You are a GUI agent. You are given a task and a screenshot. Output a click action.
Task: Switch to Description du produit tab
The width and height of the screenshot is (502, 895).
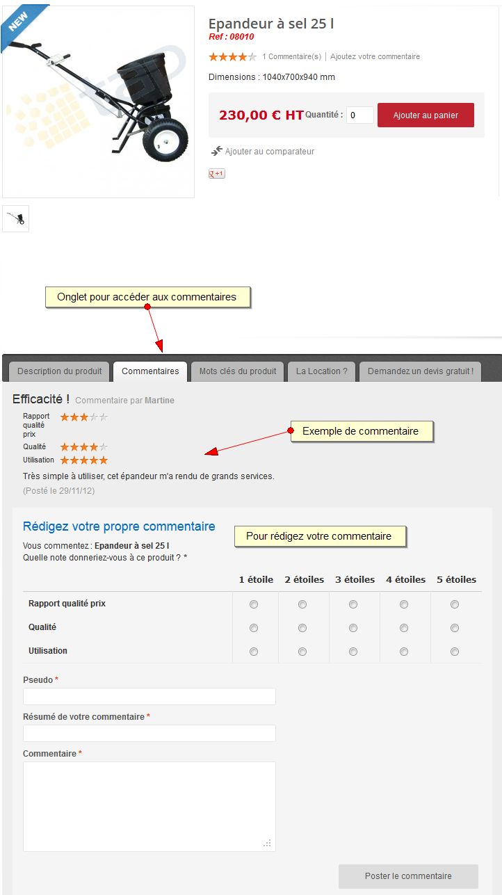click(x=60, y=371)
